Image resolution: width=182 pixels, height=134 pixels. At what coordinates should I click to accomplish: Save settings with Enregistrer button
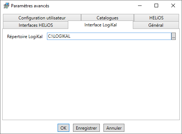pos(86,128)
